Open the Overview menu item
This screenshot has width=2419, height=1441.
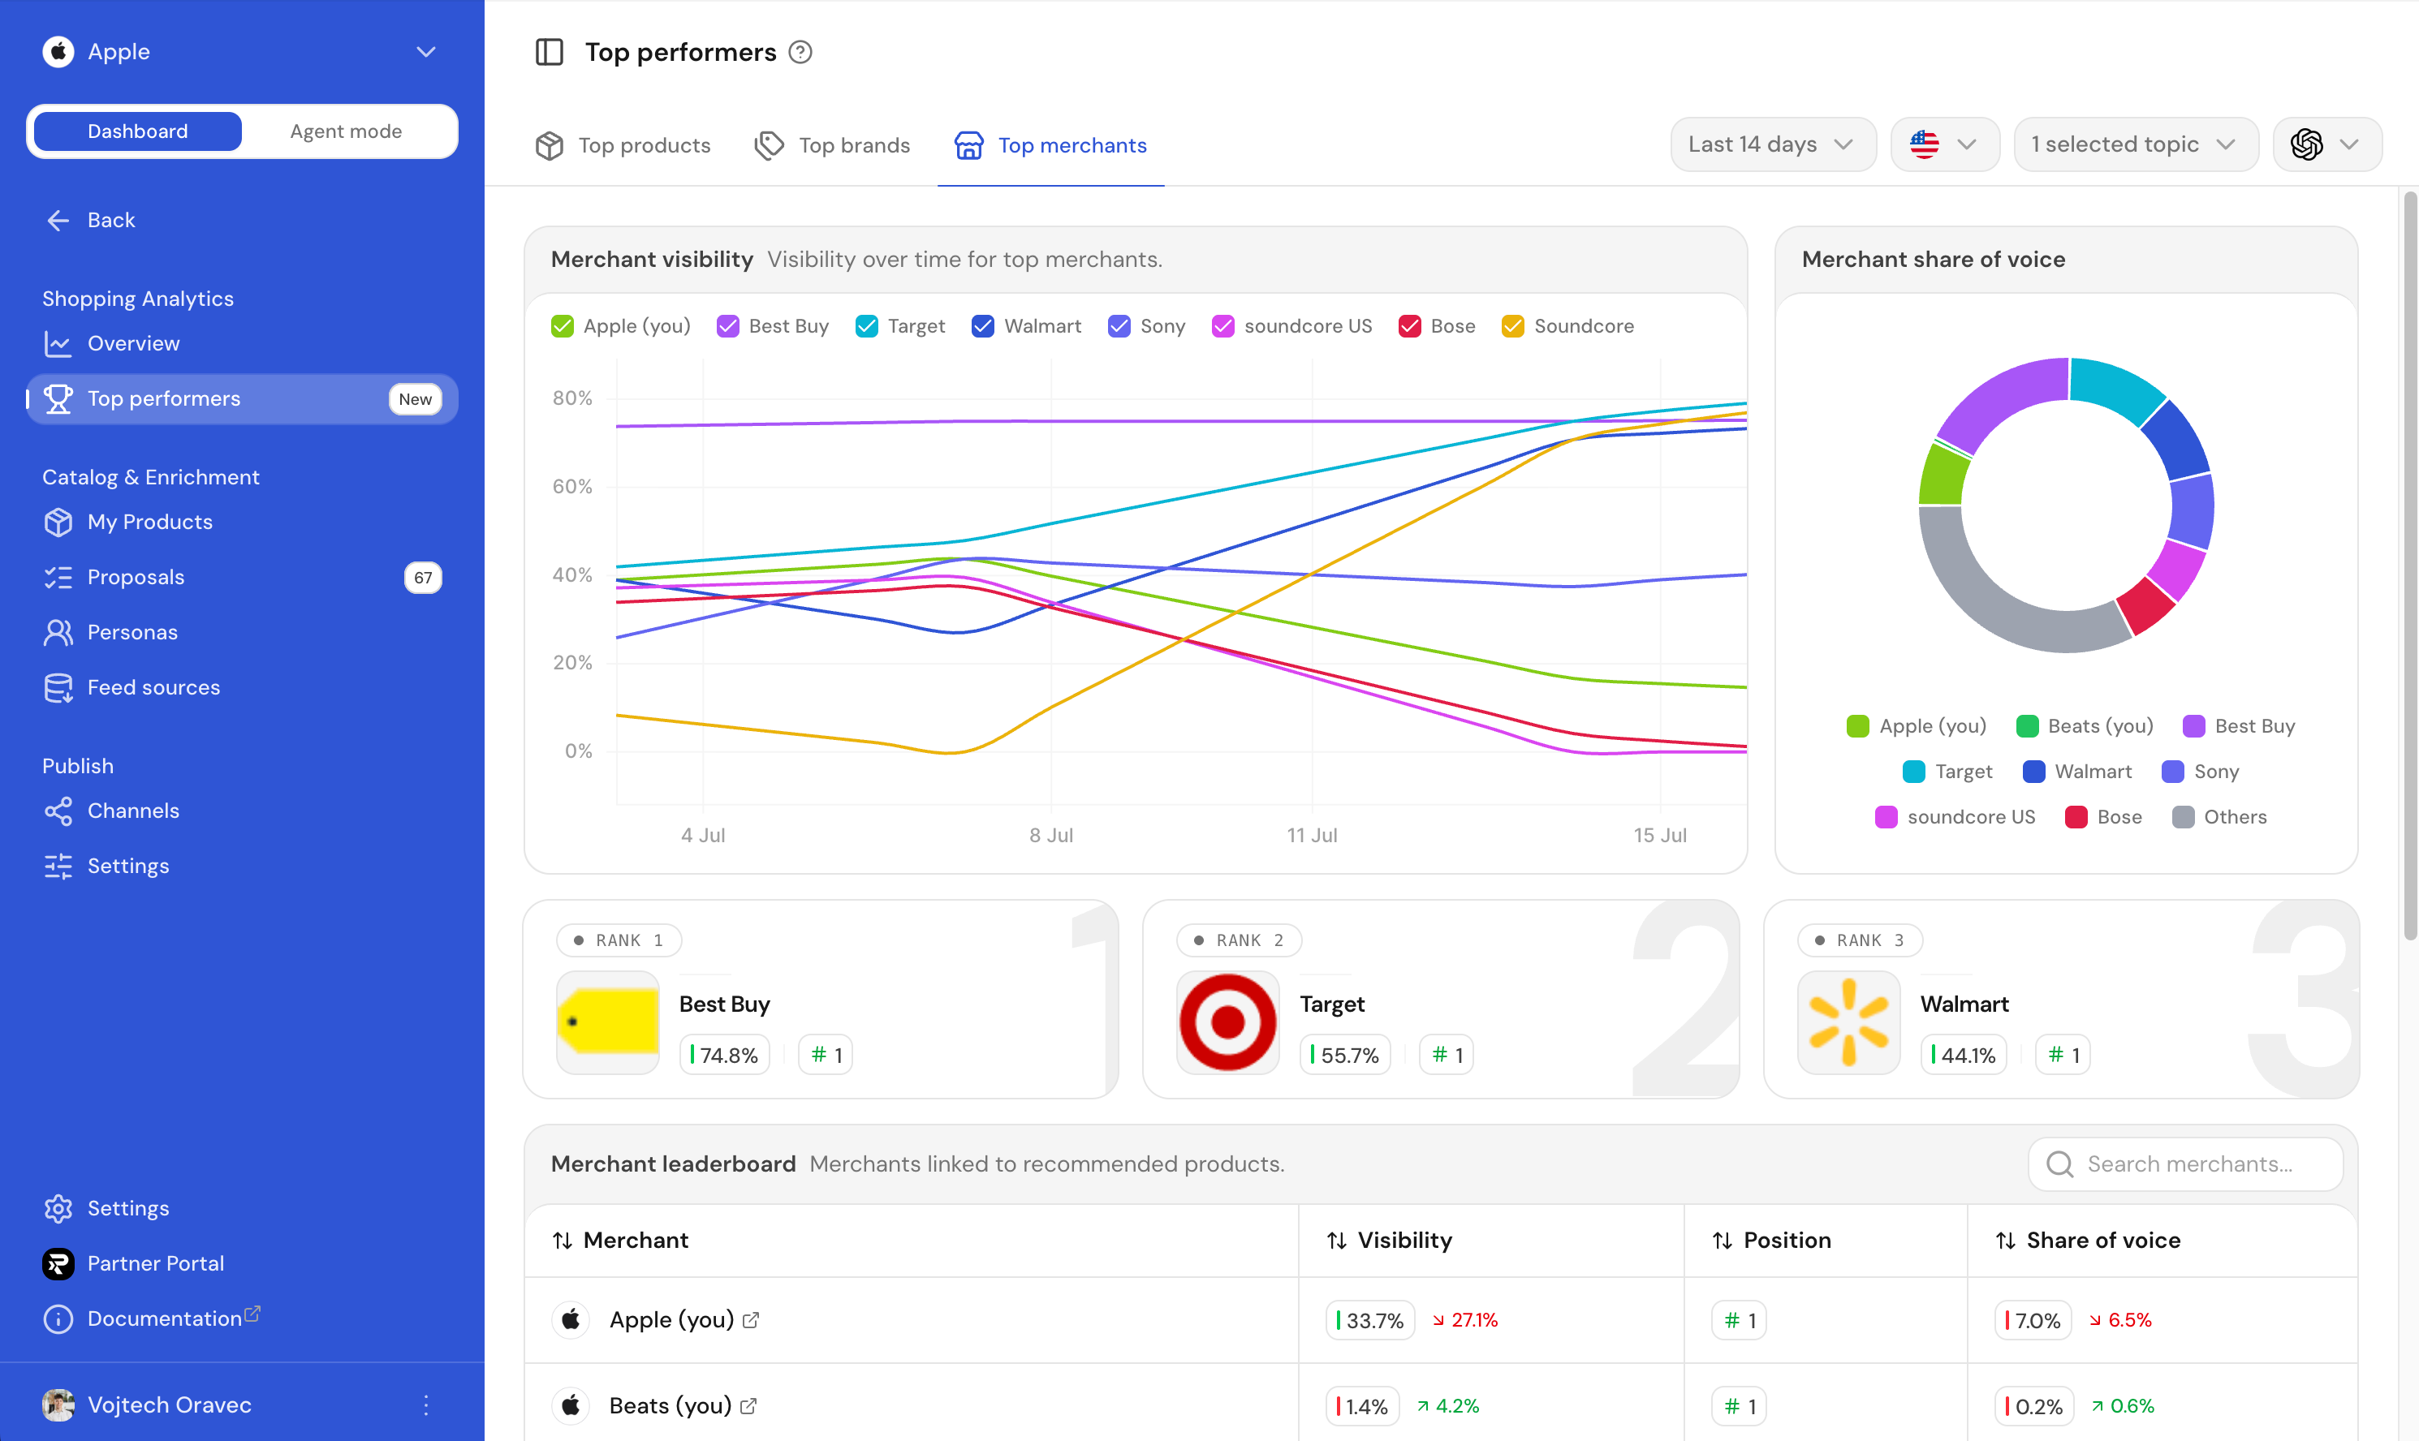[242, 344]
